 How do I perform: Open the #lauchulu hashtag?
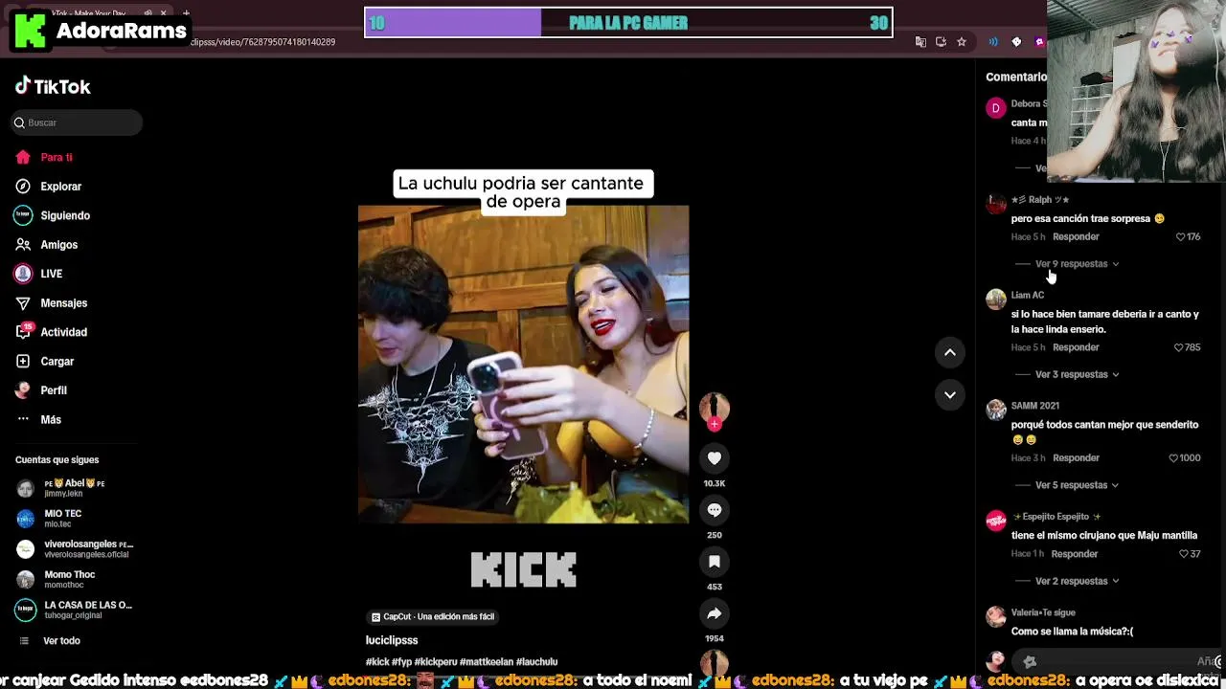pyautogui.click(x=536, y=662)
